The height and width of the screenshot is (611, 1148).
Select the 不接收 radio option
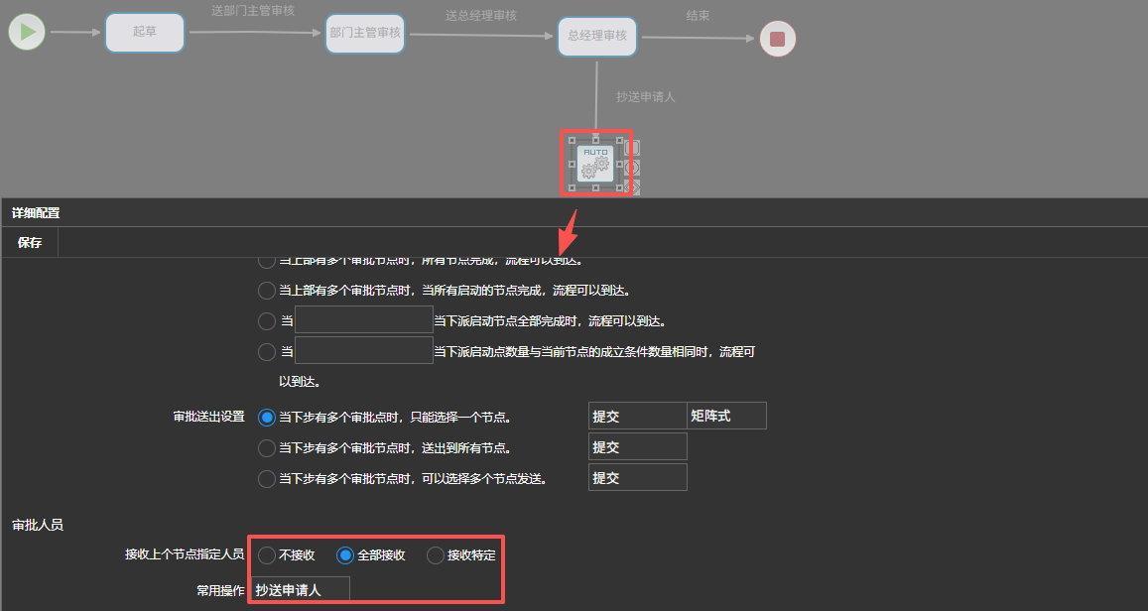click(267, 555)
